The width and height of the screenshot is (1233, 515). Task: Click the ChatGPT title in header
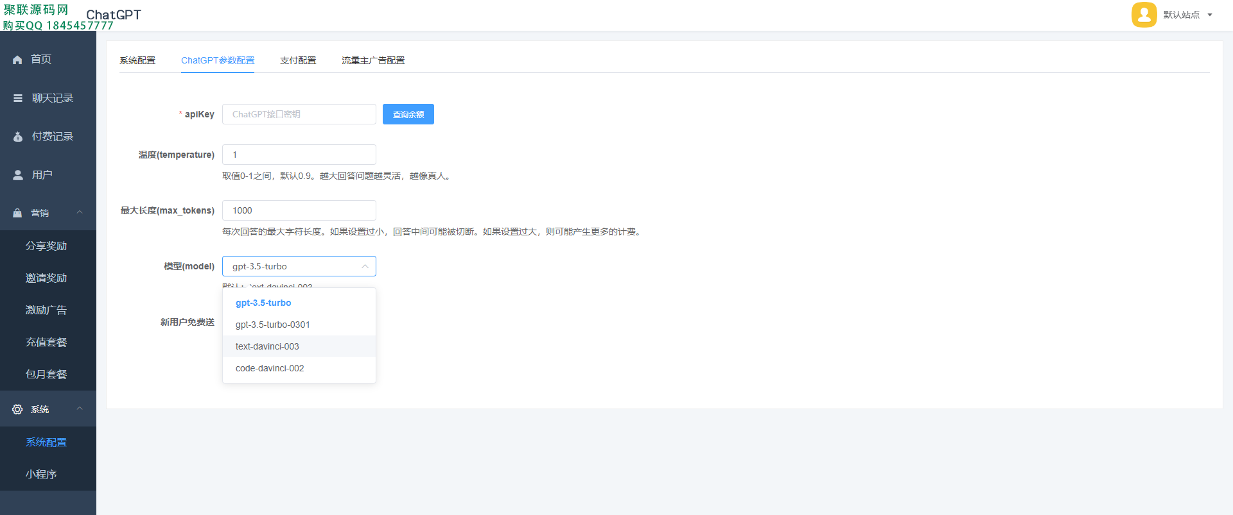click(x=114, y=15)
